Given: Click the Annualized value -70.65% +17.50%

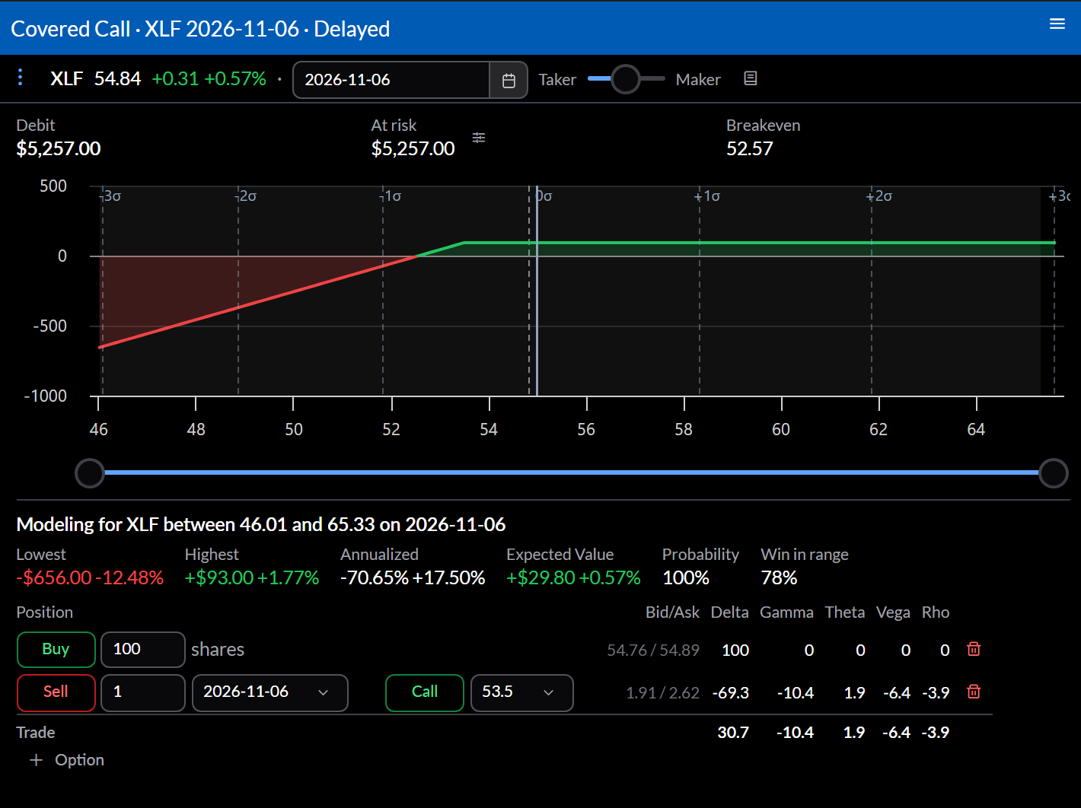Looking at the screenshot, I should [x=413, y=577].
